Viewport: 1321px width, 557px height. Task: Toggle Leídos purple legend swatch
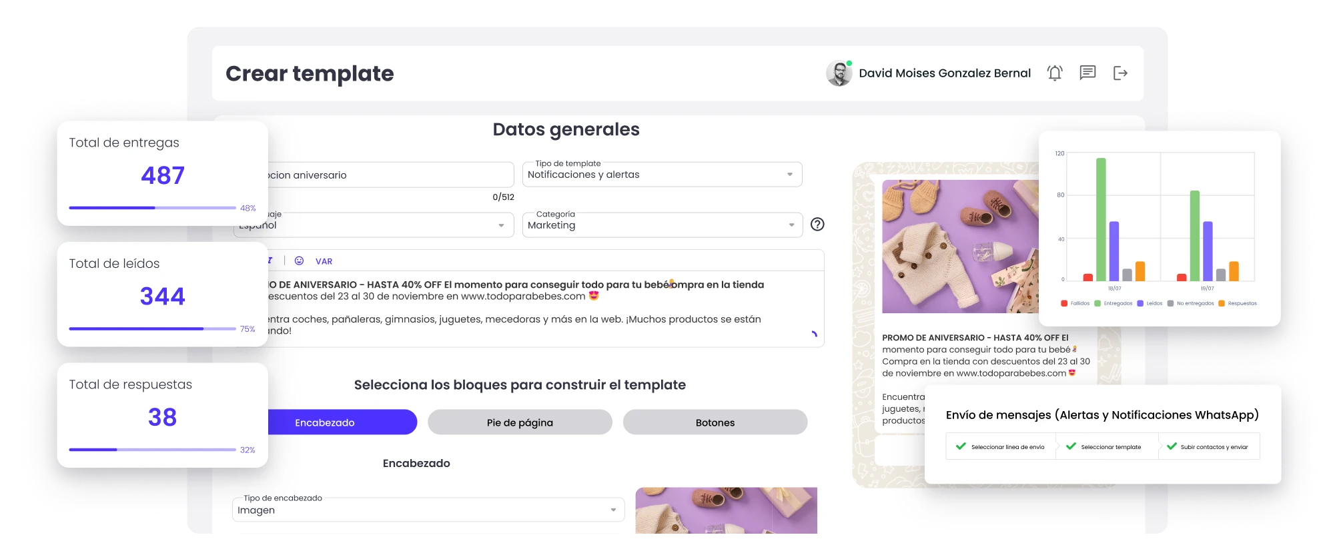[1140, 303]
